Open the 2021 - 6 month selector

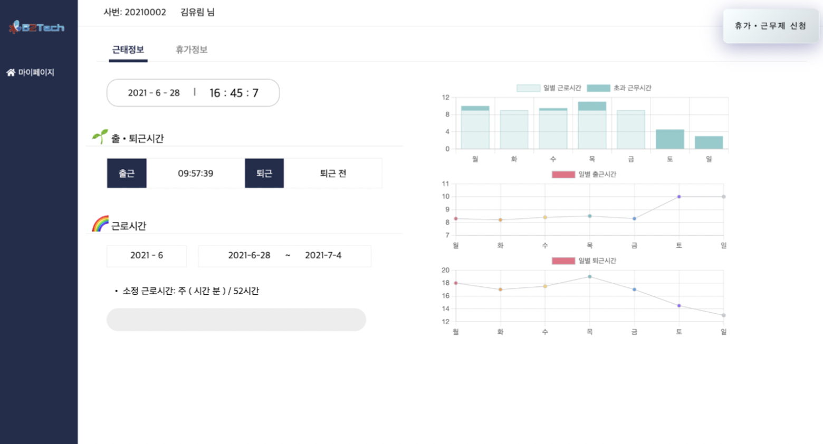coord(147,256)
